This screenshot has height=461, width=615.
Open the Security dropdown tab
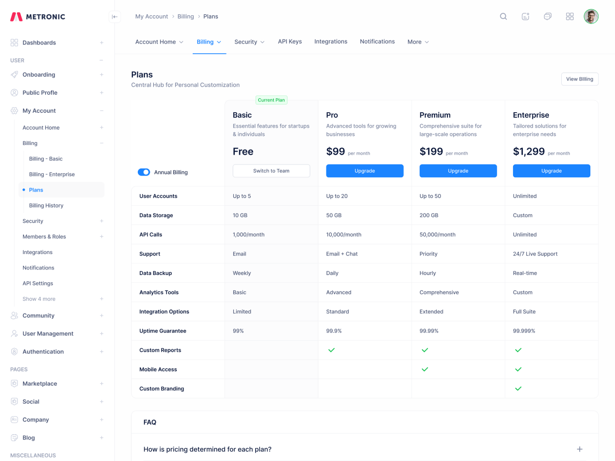pos(249,42)
